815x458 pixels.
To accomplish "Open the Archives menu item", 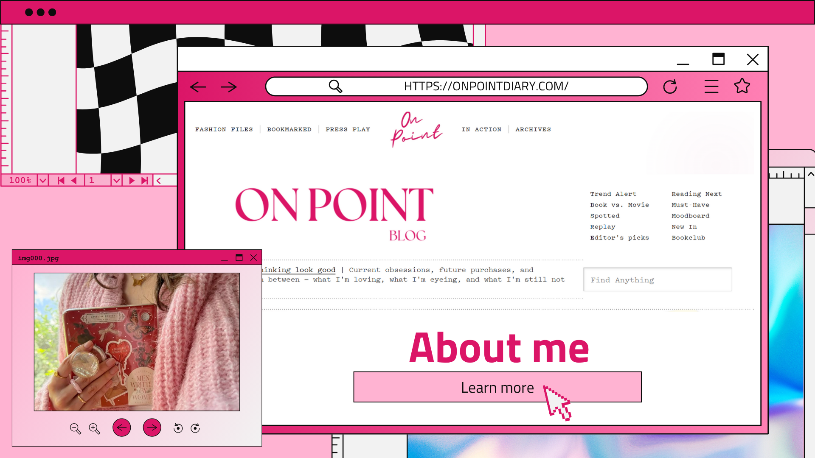I will (x=533, y=129).
